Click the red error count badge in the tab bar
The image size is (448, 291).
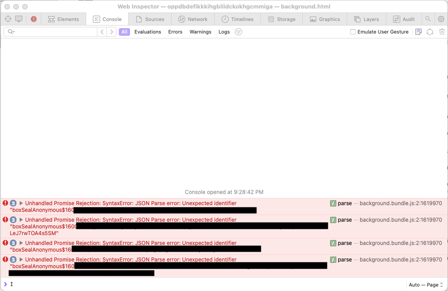(34, 19)
